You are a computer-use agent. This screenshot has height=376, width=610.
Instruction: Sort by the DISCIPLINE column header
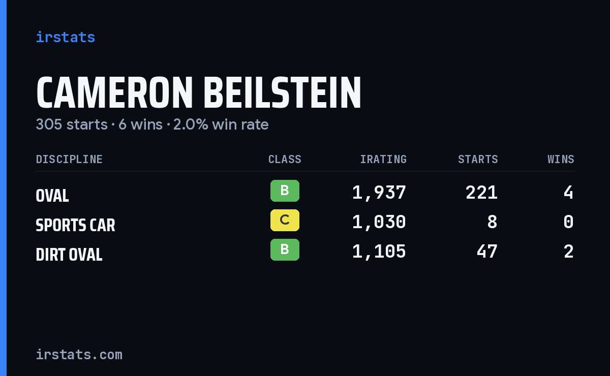point(69,160)
